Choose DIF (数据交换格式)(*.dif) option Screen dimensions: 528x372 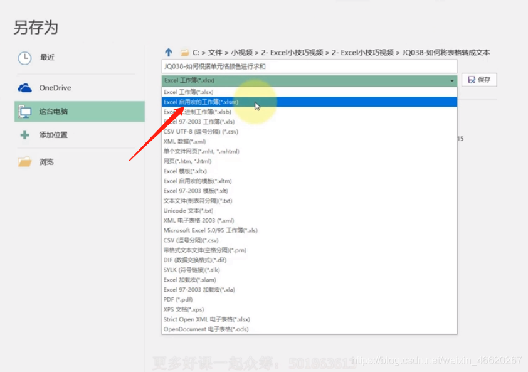(309, 260)
